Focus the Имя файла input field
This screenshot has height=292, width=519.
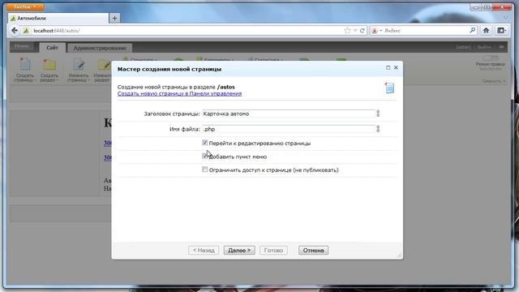pyautogui.click(x=289, y=129)
